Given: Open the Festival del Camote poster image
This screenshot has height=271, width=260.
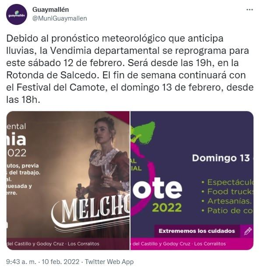Looking at the screenshot, I should [192, 180].
